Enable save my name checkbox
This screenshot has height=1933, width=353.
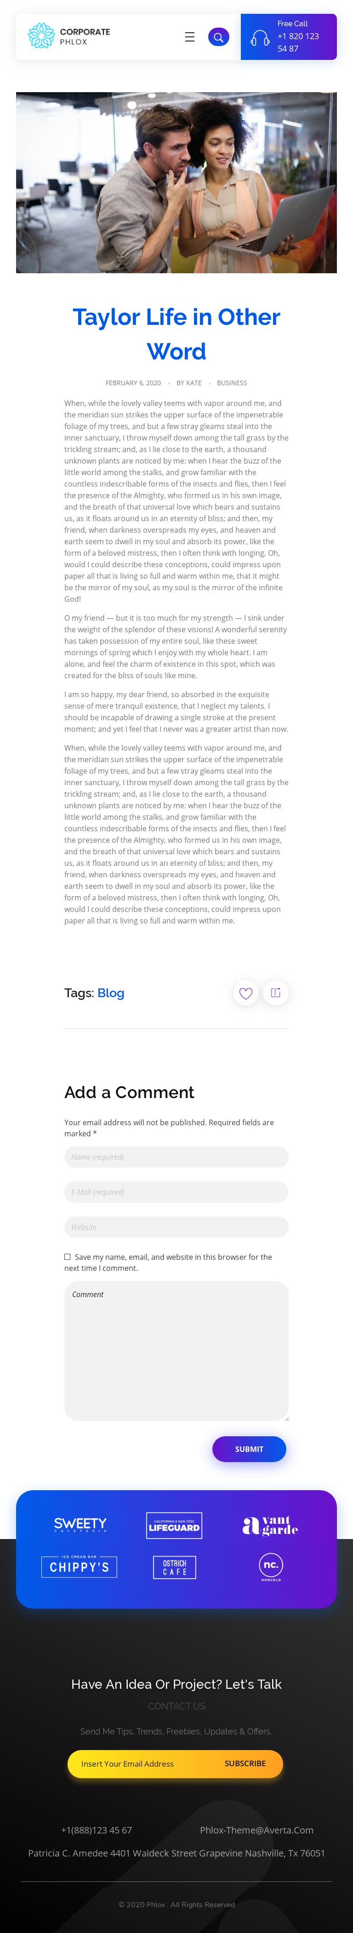click(x=67, y=1256)
